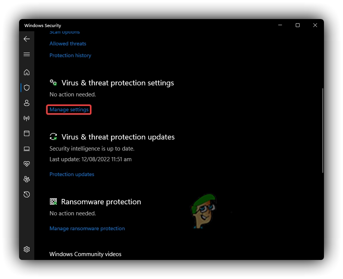
Task: Click the back arrow icon
Action: pyautogui.click(x=27, y=39)
